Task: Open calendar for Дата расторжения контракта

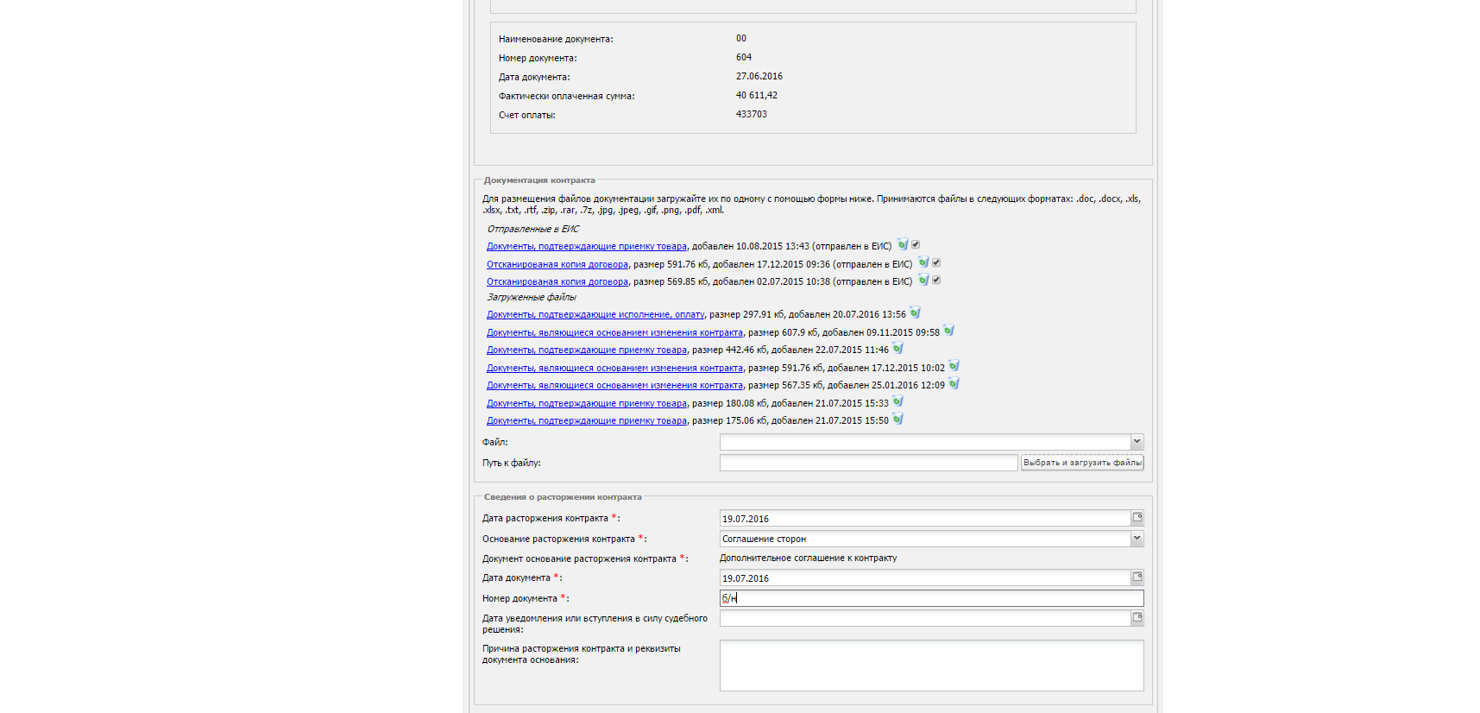Action: point(1137,518)
